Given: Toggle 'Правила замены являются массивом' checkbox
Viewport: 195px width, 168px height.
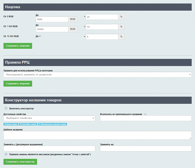Looking at the screenshot, I should (6, 154).
